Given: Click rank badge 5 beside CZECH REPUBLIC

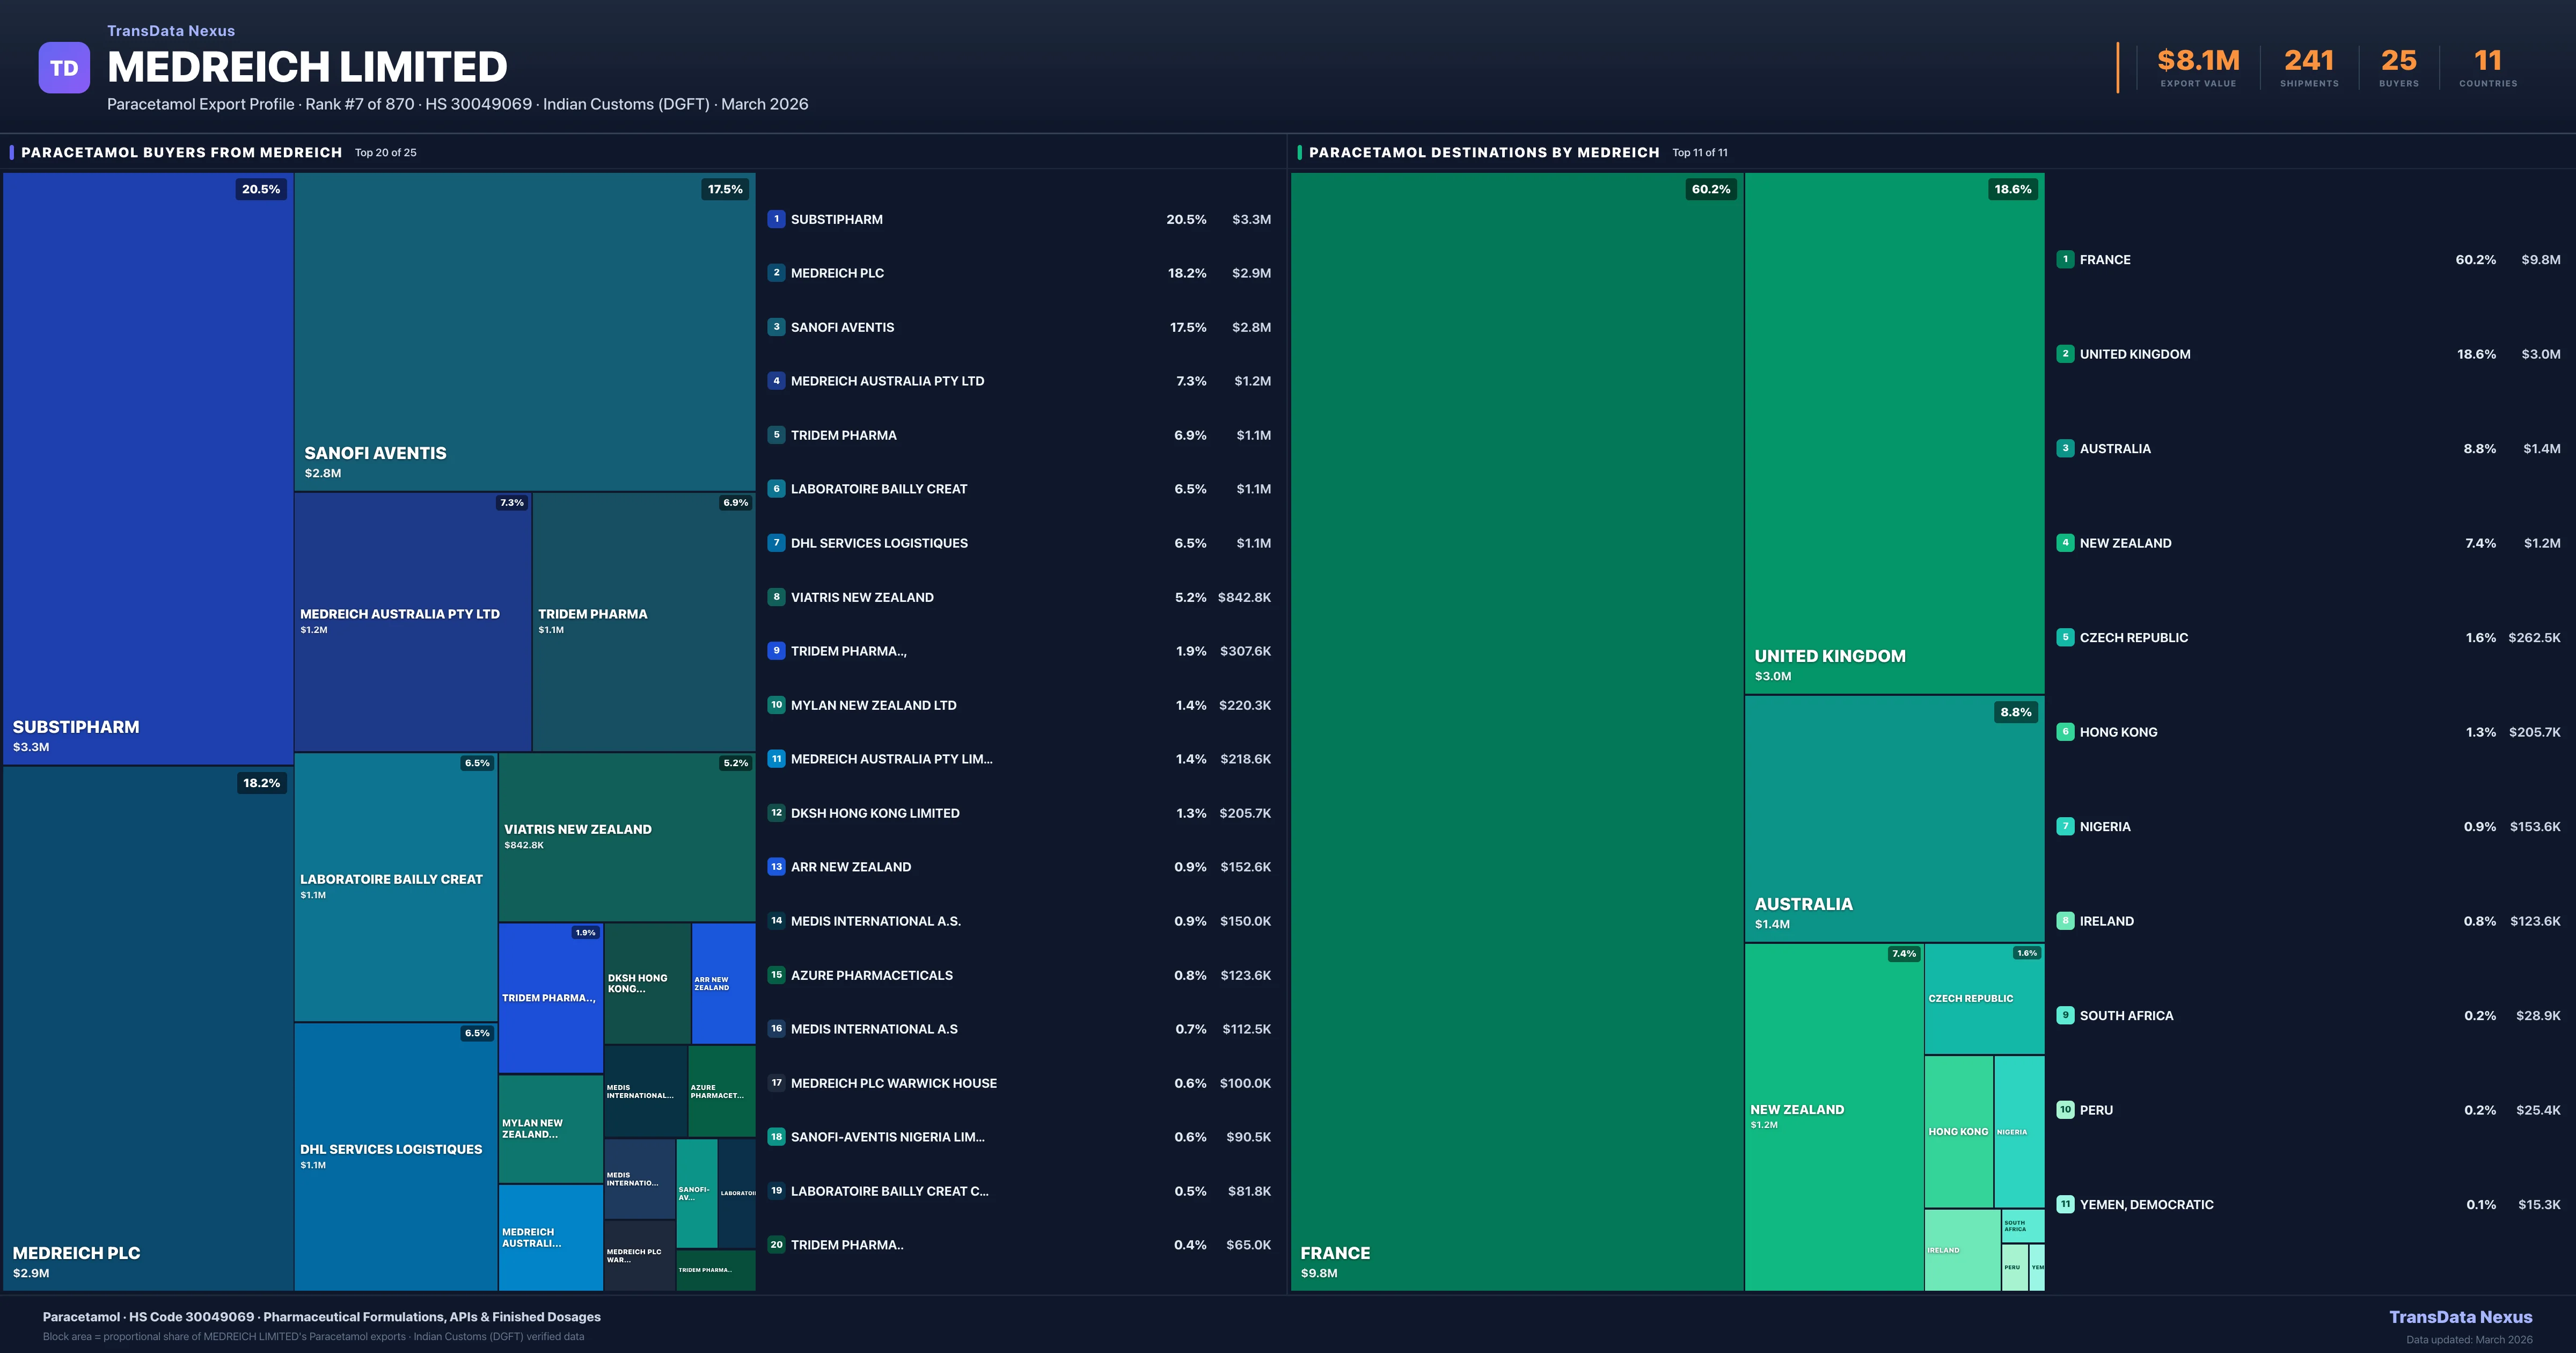Looking at the screenshot, I should pyautogui.click(x=2065, y=637).
